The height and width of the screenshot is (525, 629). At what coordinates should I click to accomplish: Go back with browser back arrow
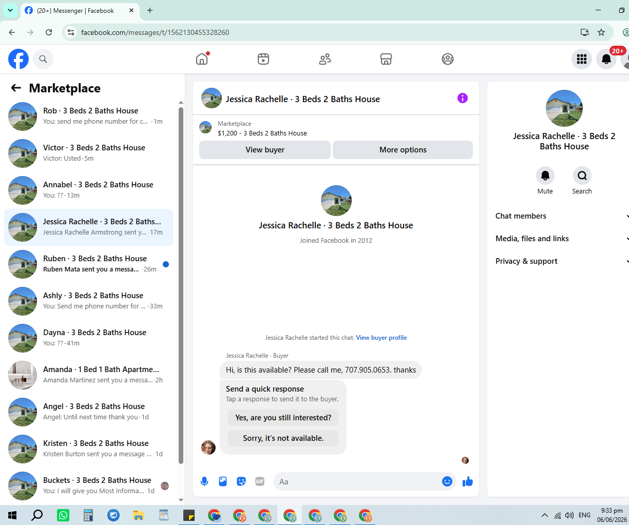(12, 32)
